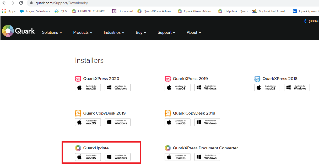Download QuarkUpdate for Windows

click(x=118, y=157)
